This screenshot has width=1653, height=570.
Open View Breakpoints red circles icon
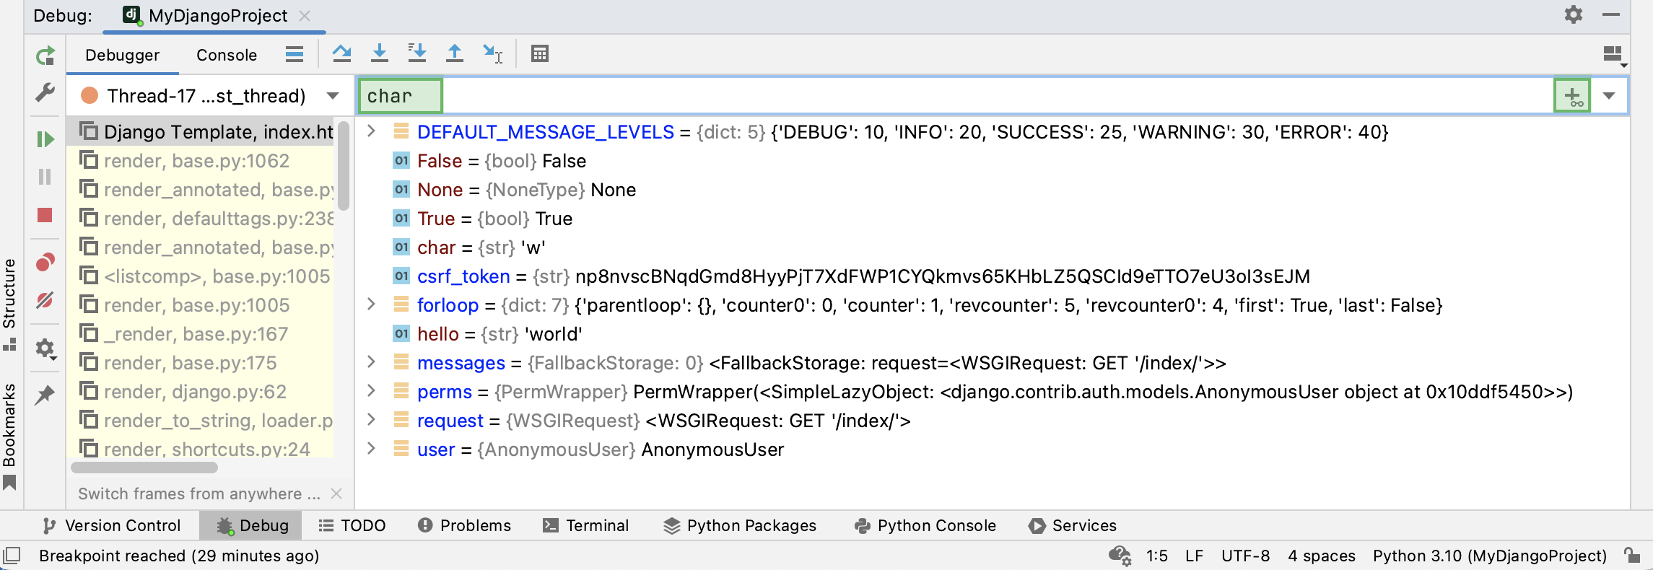(x=45, y=262)
